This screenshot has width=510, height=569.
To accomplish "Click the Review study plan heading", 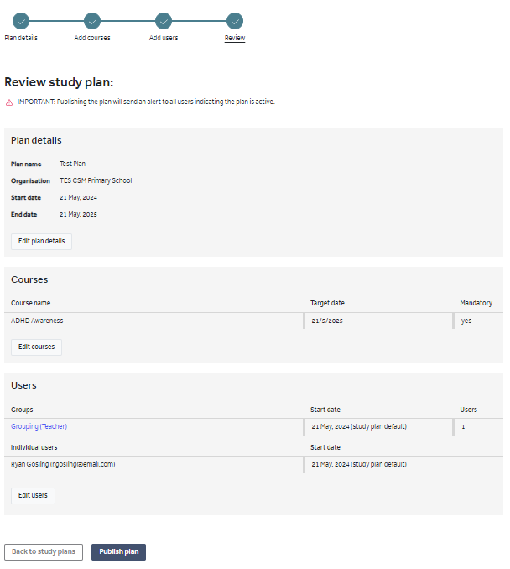I will pyautogui.click(x=59, y=82).
